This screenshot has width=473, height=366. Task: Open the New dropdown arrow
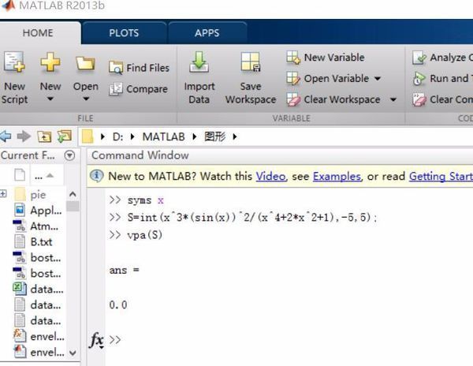(50, 100)
